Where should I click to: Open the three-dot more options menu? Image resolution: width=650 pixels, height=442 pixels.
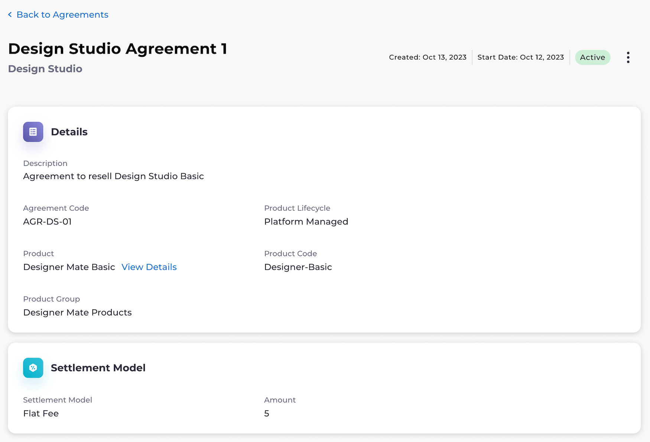pyautogui.click(x=628, y=58)
